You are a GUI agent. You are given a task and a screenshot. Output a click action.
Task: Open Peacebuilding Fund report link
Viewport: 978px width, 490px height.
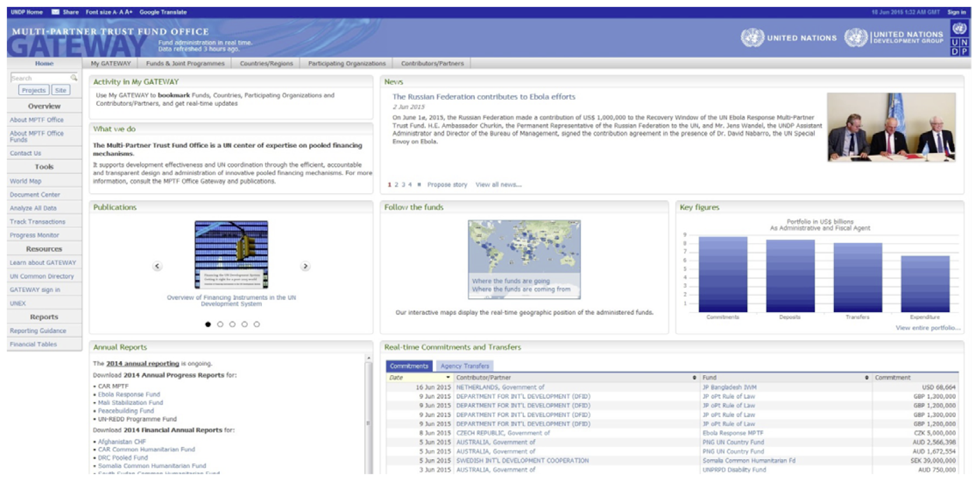(126, 411)
